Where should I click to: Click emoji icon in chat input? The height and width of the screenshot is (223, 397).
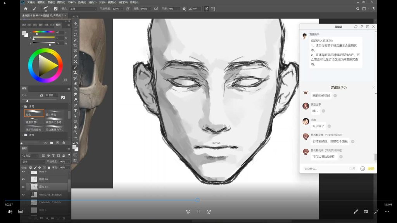[x=362, y=169]
